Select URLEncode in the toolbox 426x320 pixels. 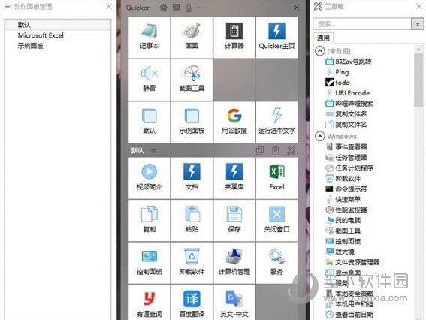click(x=347, y=93)
